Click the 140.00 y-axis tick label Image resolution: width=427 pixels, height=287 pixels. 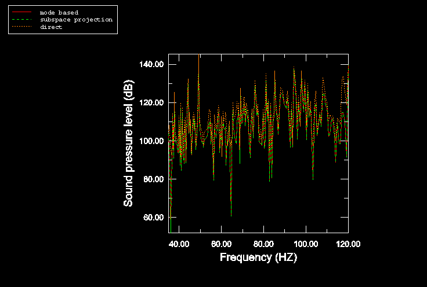coord(151,64)
